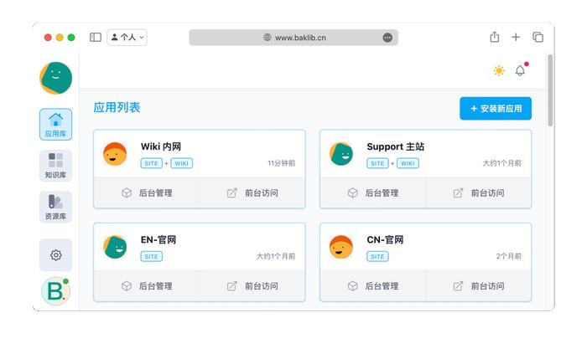Select 后台管理 under EN-官网
The height and width of the screenshot is (354, 587).
point(147,286)
